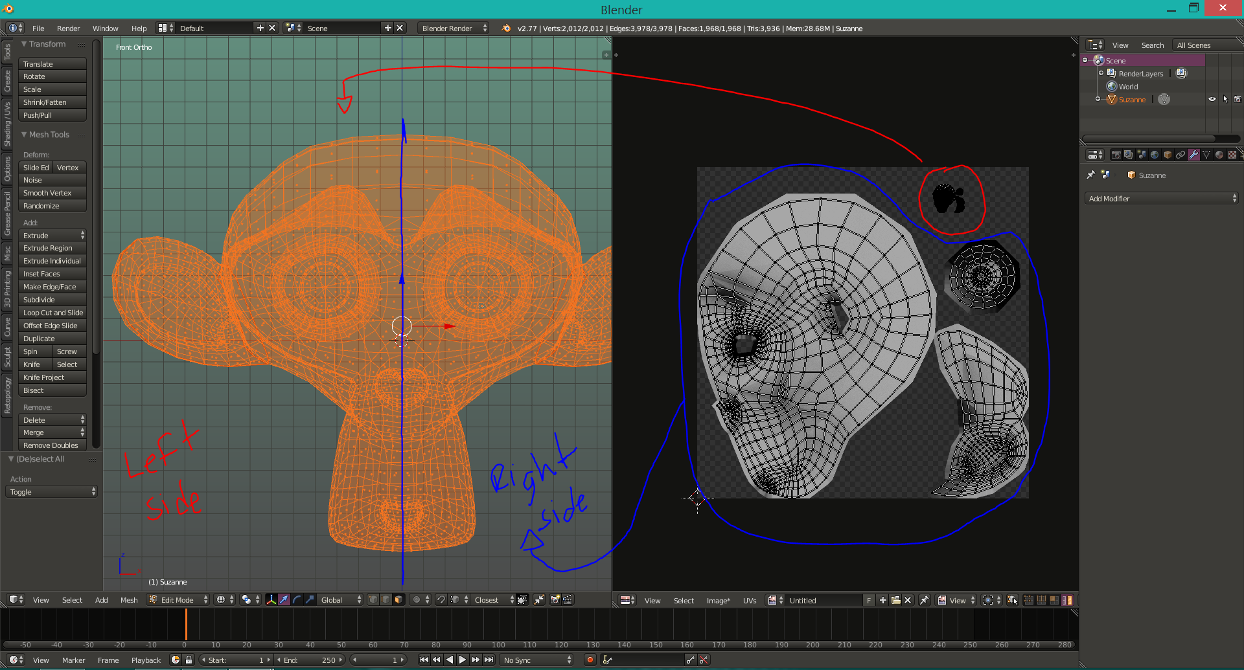Expand RenderLayers in the outliner

coord(1101,73)
